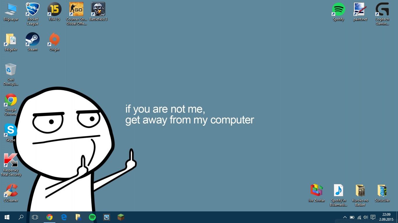The height and width of the screenshot is (223, 398).
Task: Select the Kaspersky Total Security shortcut
Action: pyautogui.click(x=11, y=165)
